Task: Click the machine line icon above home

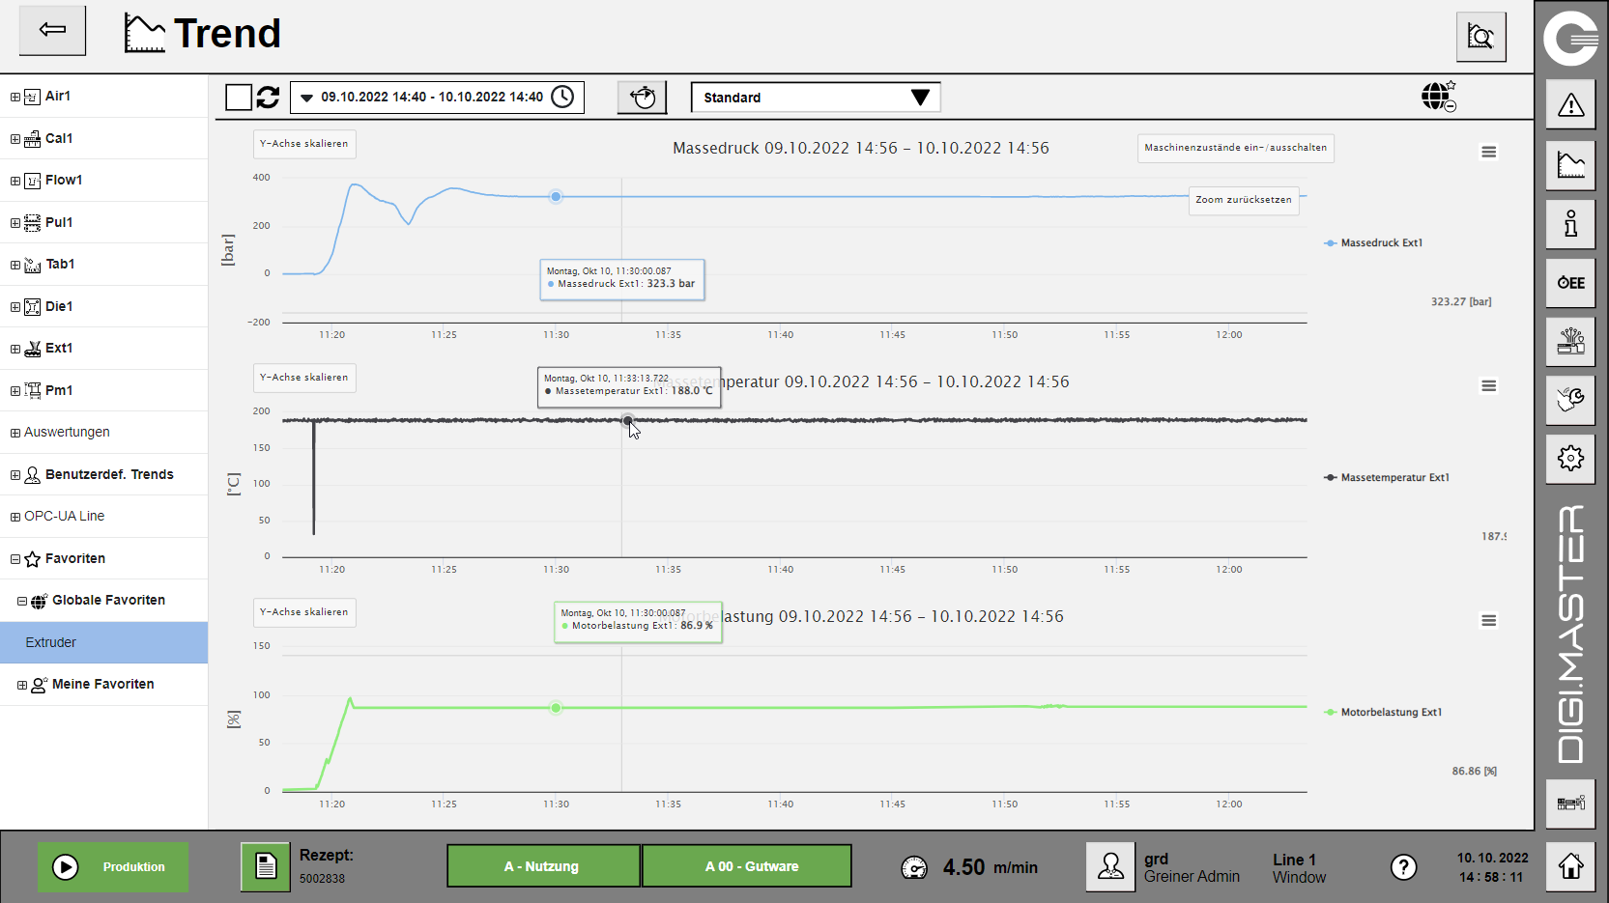Action: pos(1570,804)
